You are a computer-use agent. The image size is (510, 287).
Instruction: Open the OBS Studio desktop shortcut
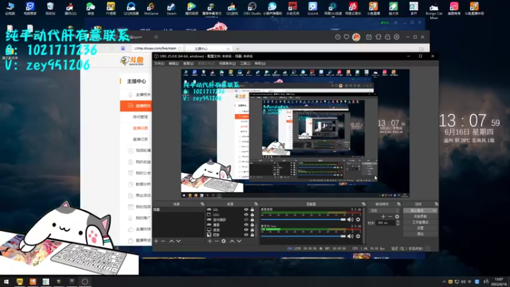[x=252, y=8]
